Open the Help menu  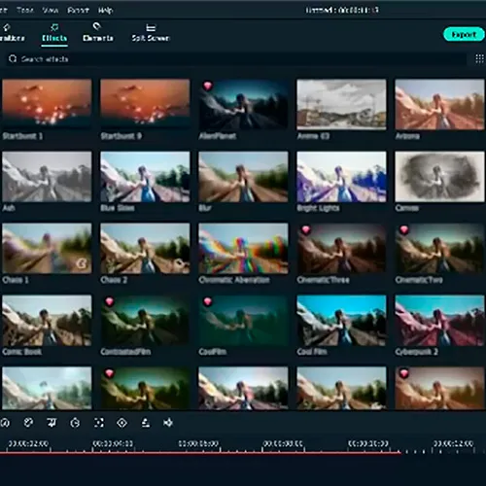pos(105,10)
